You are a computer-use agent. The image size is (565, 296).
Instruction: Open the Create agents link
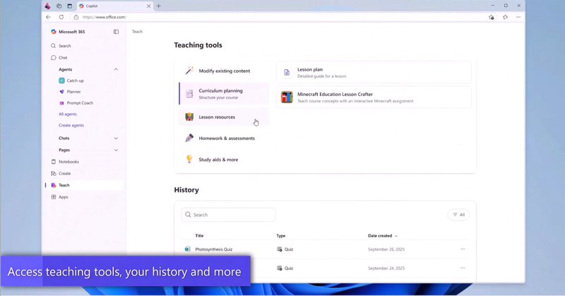point(71,126)
